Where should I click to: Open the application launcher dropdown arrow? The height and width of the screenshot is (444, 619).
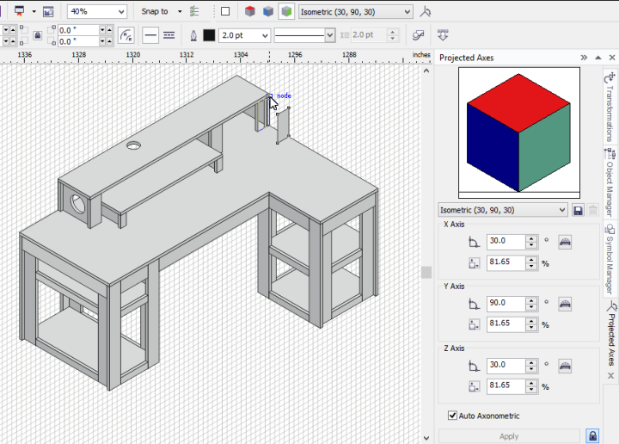[x=34, y=11]
